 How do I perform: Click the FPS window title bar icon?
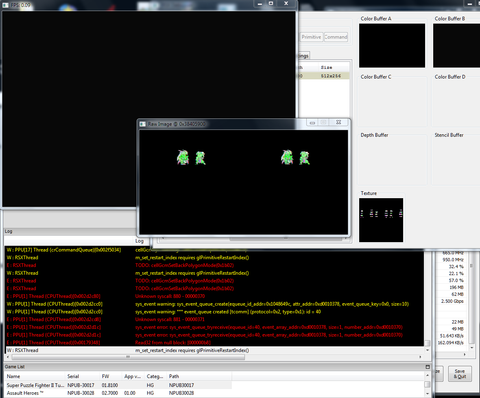6,5
